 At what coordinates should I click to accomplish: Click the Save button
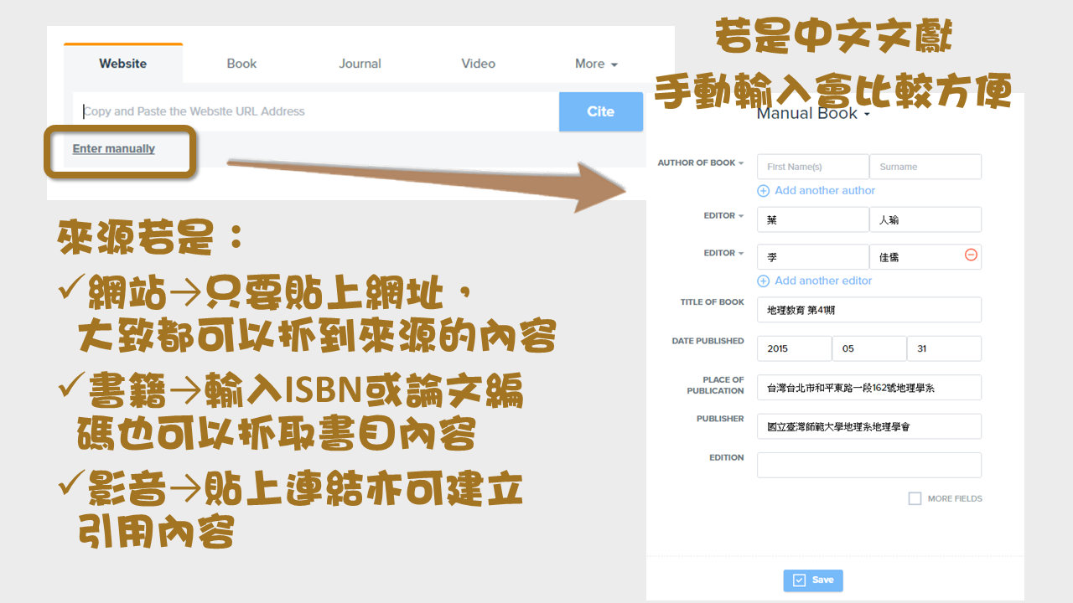813,580
